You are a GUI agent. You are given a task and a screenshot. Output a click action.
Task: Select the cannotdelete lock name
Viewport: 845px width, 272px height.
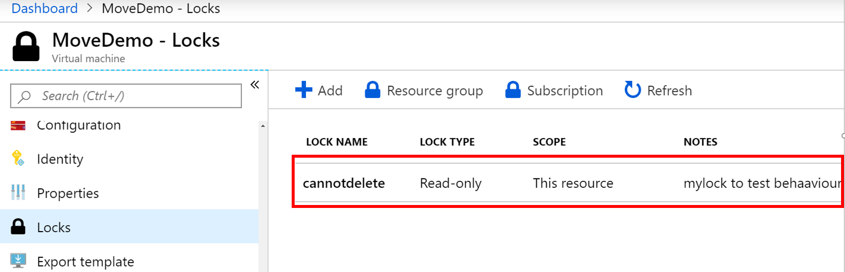click(344, 183)
